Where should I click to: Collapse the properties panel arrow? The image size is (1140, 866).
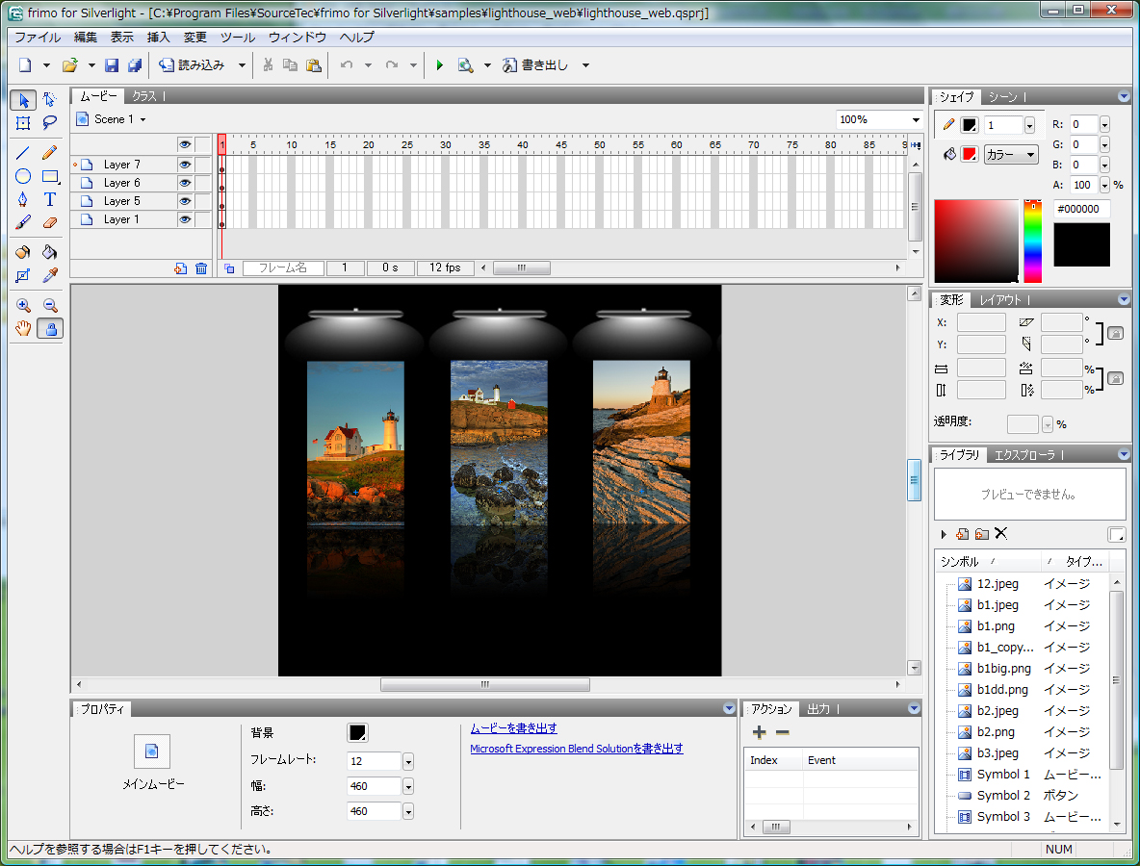point(729,709)
